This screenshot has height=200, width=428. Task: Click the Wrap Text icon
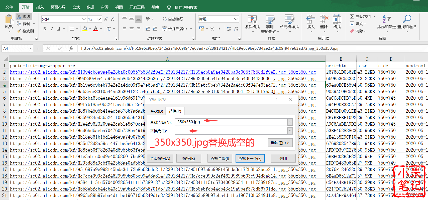point(165,19)
